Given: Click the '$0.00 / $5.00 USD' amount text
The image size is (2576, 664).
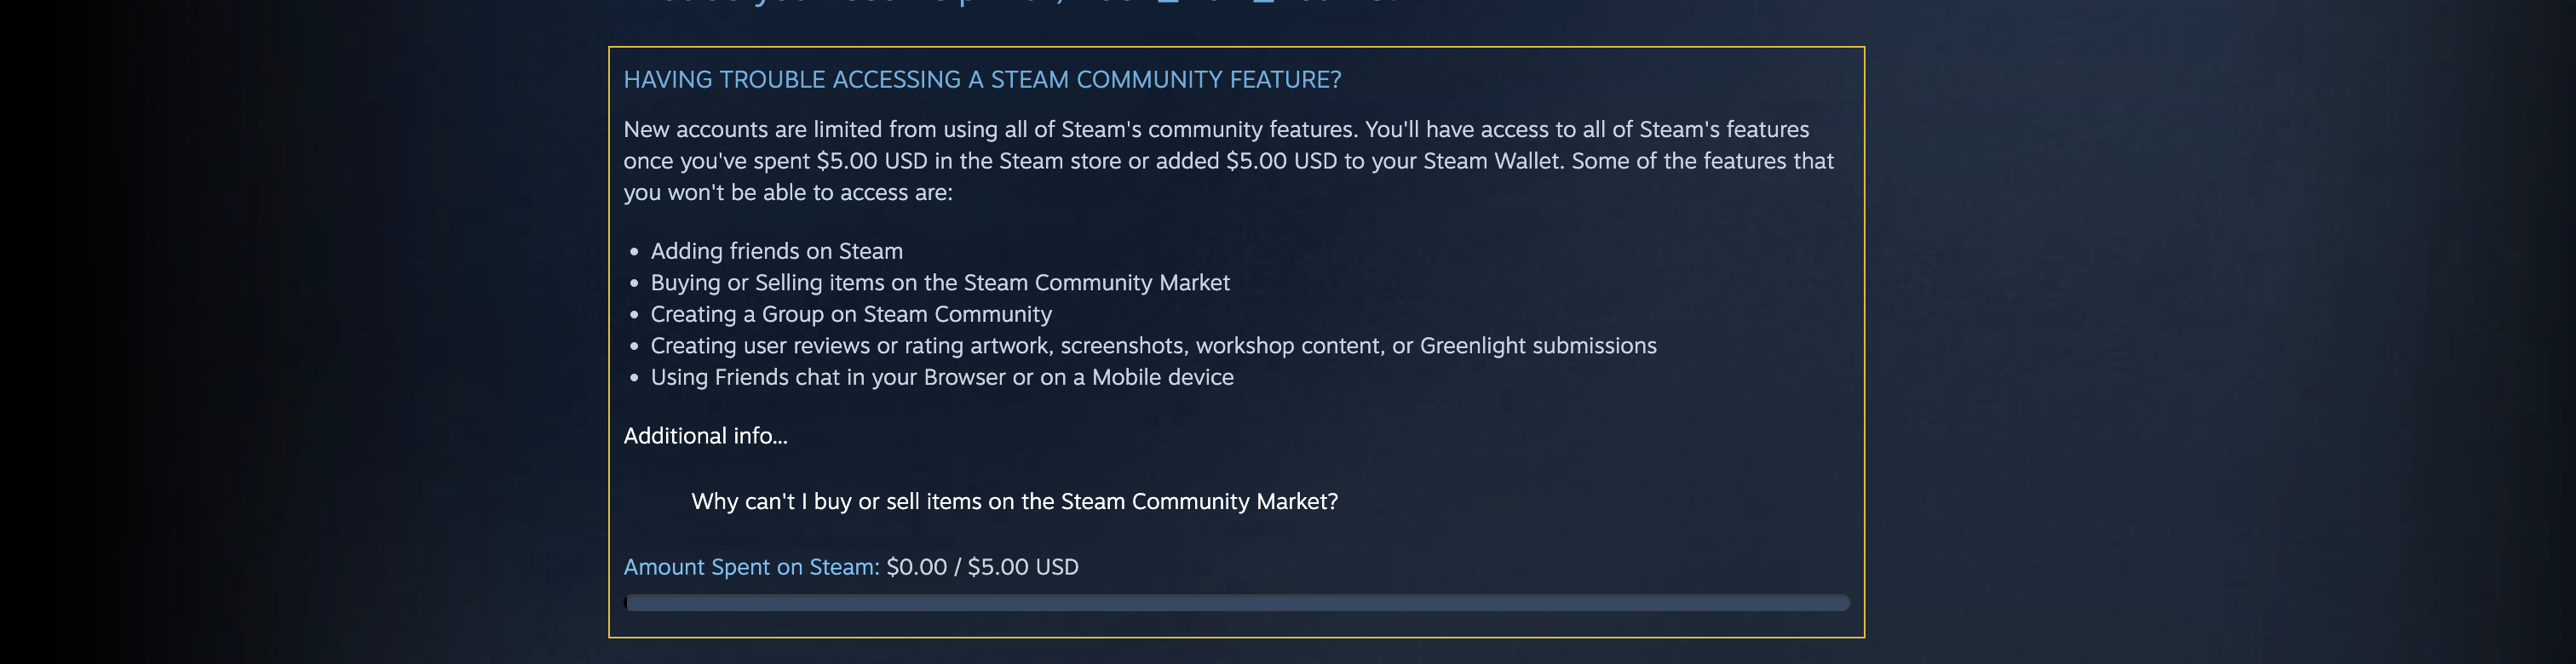Looking at the screenshot, I should click(x=982, y=567).
